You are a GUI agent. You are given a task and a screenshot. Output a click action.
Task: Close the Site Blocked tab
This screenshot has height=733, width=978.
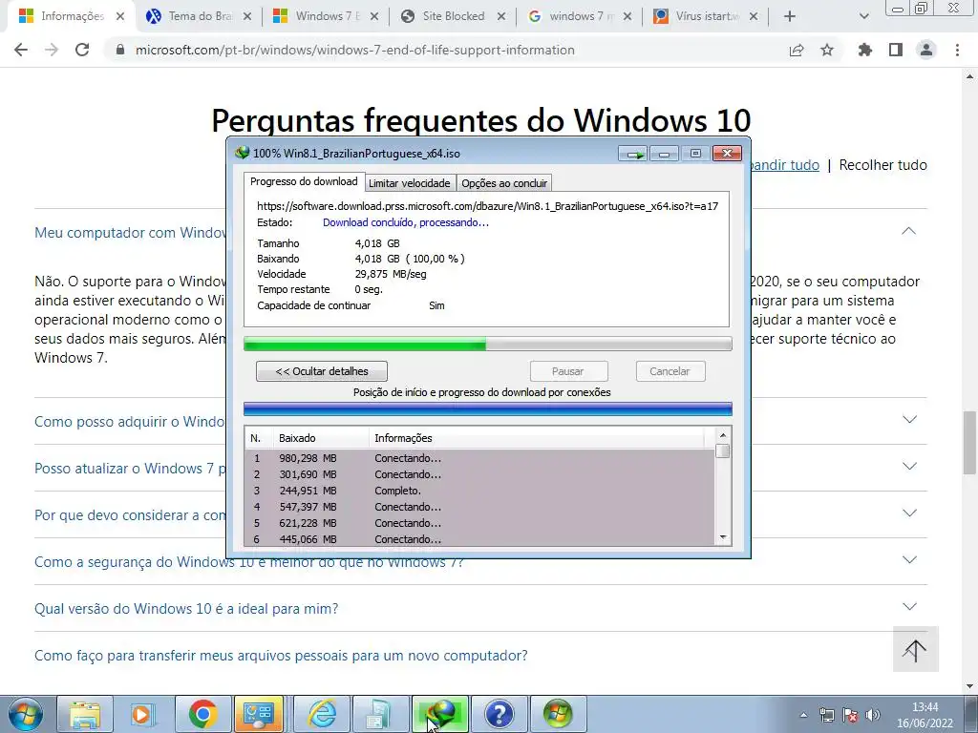tap(501, 16)
